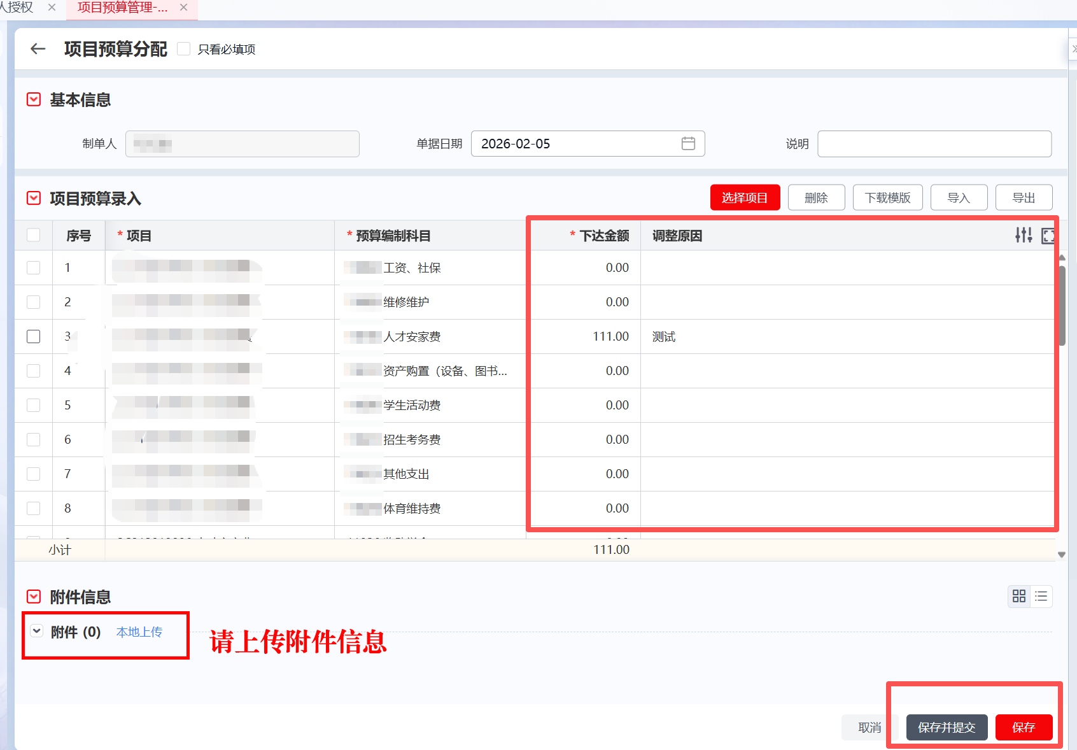Viewport: 1077px width, 750px height.
Task: Switch attachments to list view
Action: pos(1041,597)
